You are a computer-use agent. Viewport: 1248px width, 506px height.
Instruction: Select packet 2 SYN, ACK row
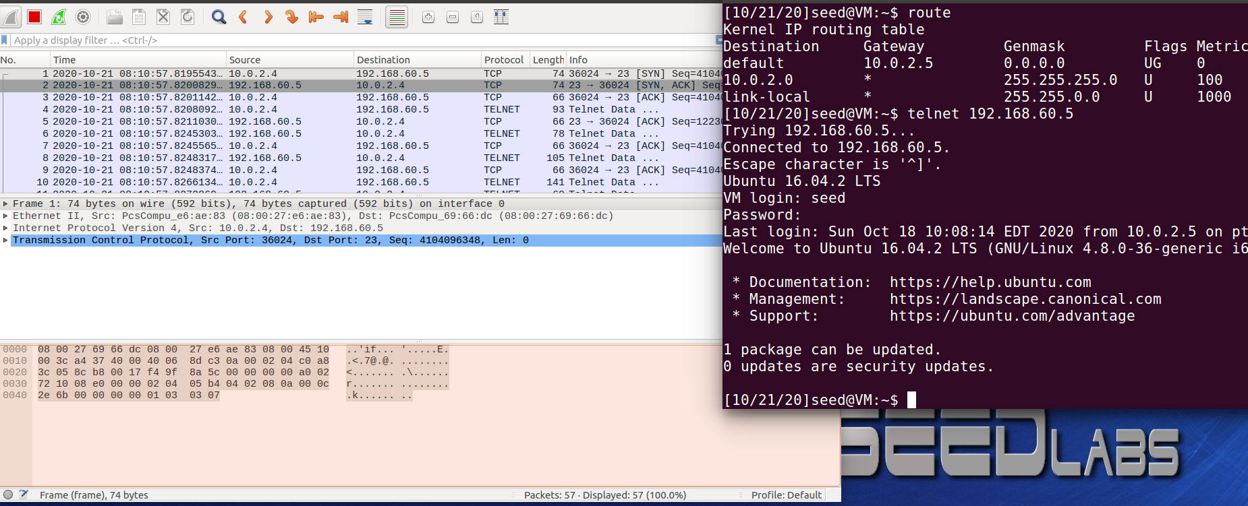coord(361,86)
